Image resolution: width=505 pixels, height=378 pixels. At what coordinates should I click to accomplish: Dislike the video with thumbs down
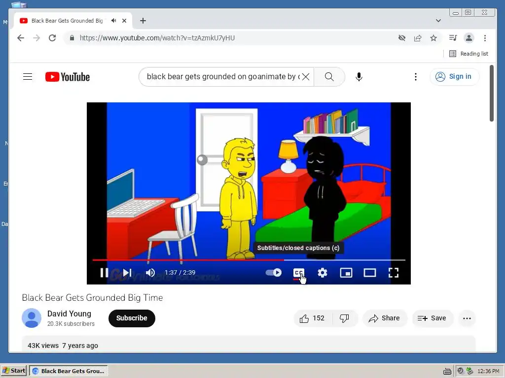tap(344, 318)
